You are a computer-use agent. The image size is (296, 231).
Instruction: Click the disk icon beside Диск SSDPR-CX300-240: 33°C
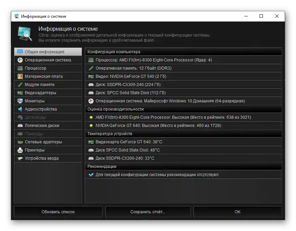[x=91, y=158]
